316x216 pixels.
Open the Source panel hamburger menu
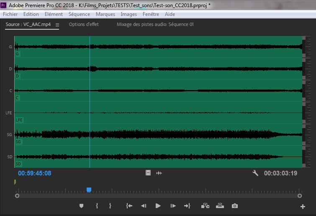[x=57, y=25]
